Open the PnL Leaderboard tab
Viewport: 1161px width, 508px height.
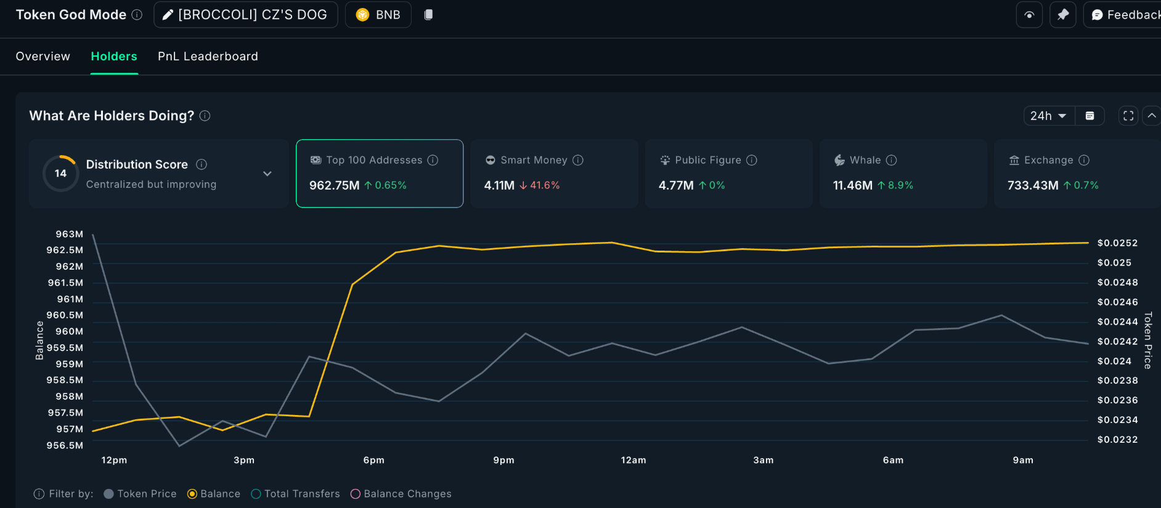208,57
